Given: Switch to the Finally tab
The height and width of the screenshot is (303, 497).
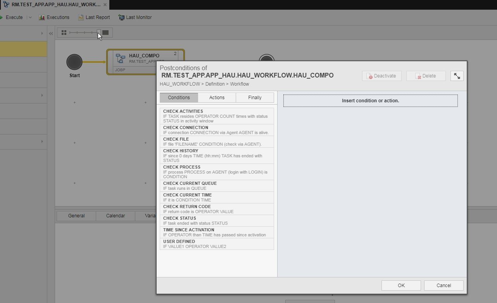Looking at the screenshot, I should [255, 97].
